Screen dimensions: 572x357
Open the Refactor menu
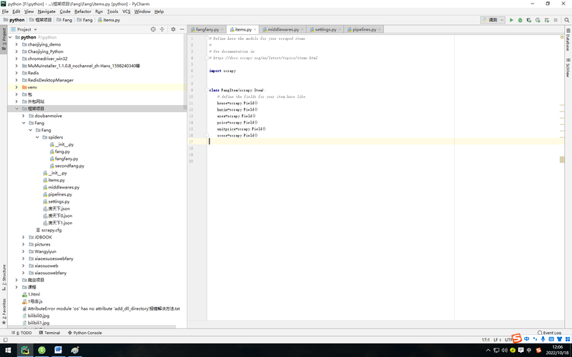pos(83,11)
